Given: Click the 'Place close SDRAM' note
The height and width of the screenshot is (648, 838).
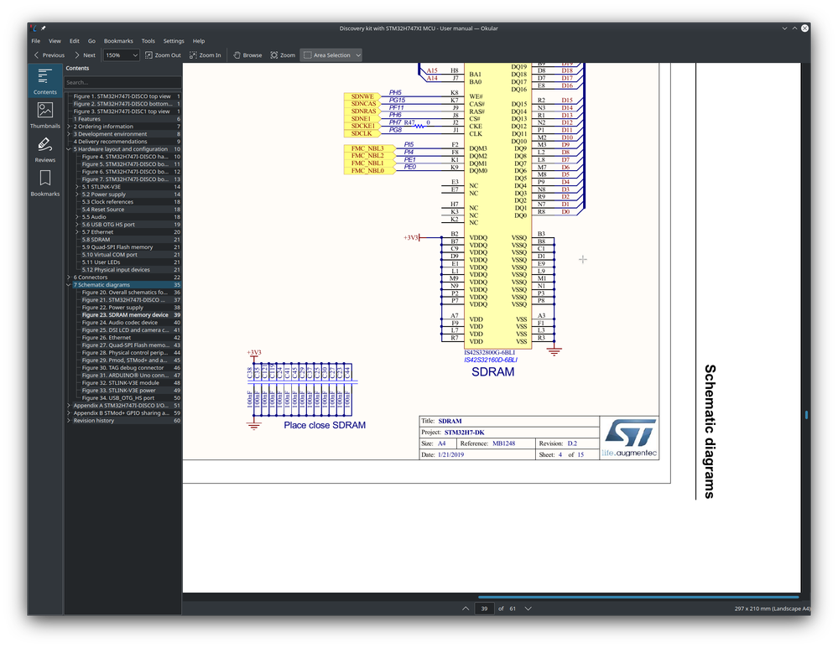Looking at the screenshot, I should 325,425.
